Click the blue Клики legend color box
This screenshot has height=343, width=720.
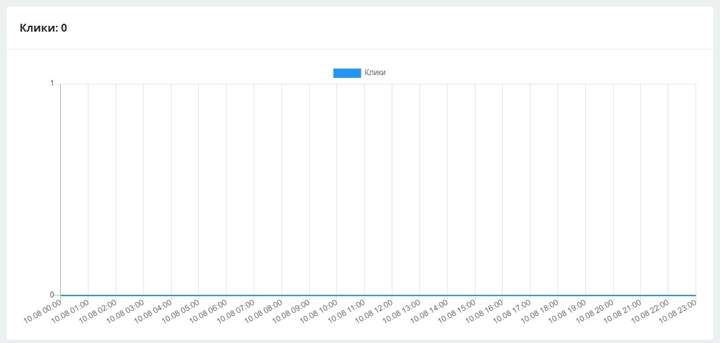pyautogui.click(x=347, y=73)
